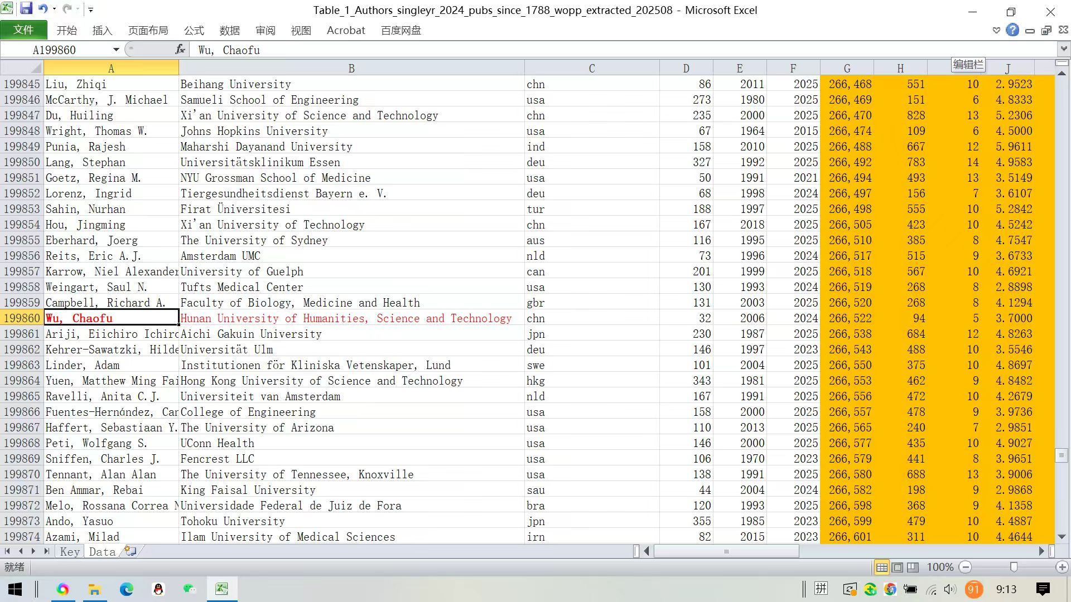
Task: Open the 数据 ribbon tab
Action: pos(229,30)
